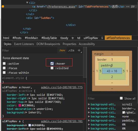Tick the Show all checkbox
The height and width of the screenshot is (131, 138).
tap(121, 98)
